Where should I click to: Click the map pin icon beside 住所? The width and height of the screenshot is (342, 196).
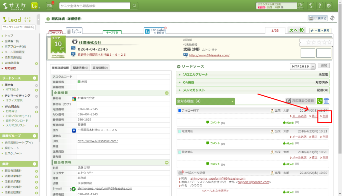click(74, 130)
